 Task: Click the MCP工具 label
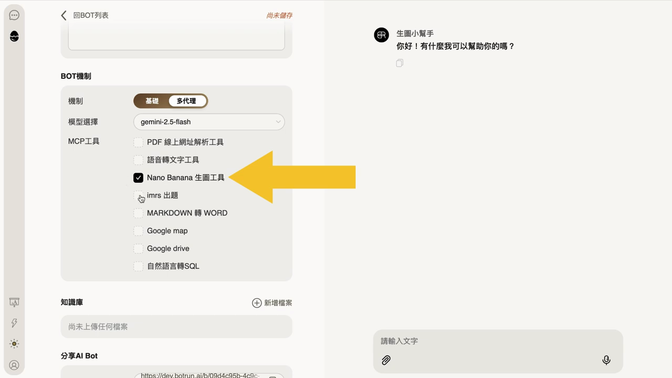[x=84, y=141]
